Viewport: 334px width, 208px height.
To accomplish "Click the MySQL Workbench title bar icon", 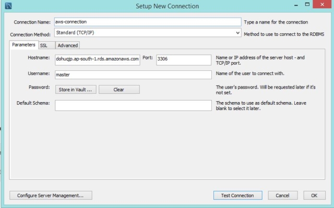I will 8,6.
